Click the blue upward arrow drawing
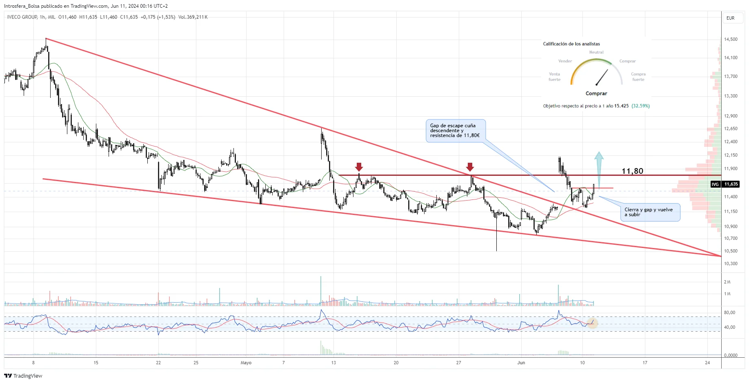 coord(599,168)
